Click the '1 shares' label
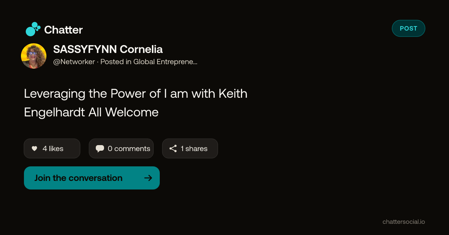 (194, 148)
